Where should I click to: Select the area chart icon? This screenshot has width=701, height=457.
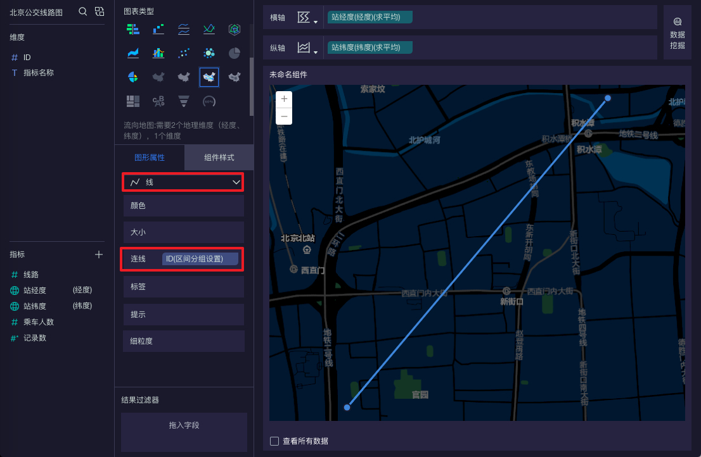[132, 53]
